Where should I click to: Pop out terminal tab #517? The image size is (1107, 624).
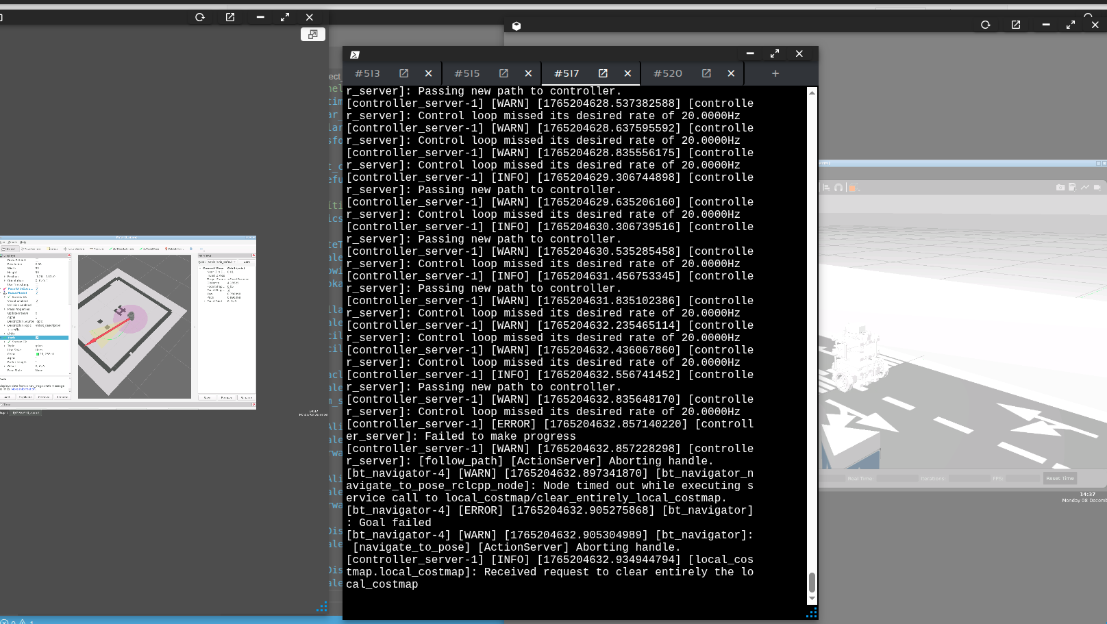pos(603,73)
